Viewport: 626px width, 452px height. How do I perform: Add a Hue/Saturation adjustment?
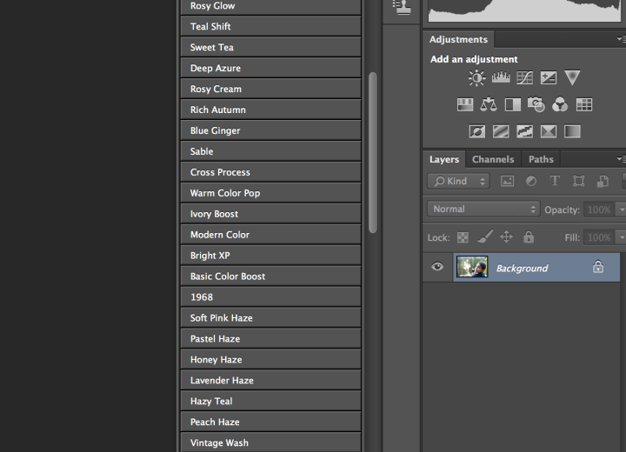tap(465, 105)
